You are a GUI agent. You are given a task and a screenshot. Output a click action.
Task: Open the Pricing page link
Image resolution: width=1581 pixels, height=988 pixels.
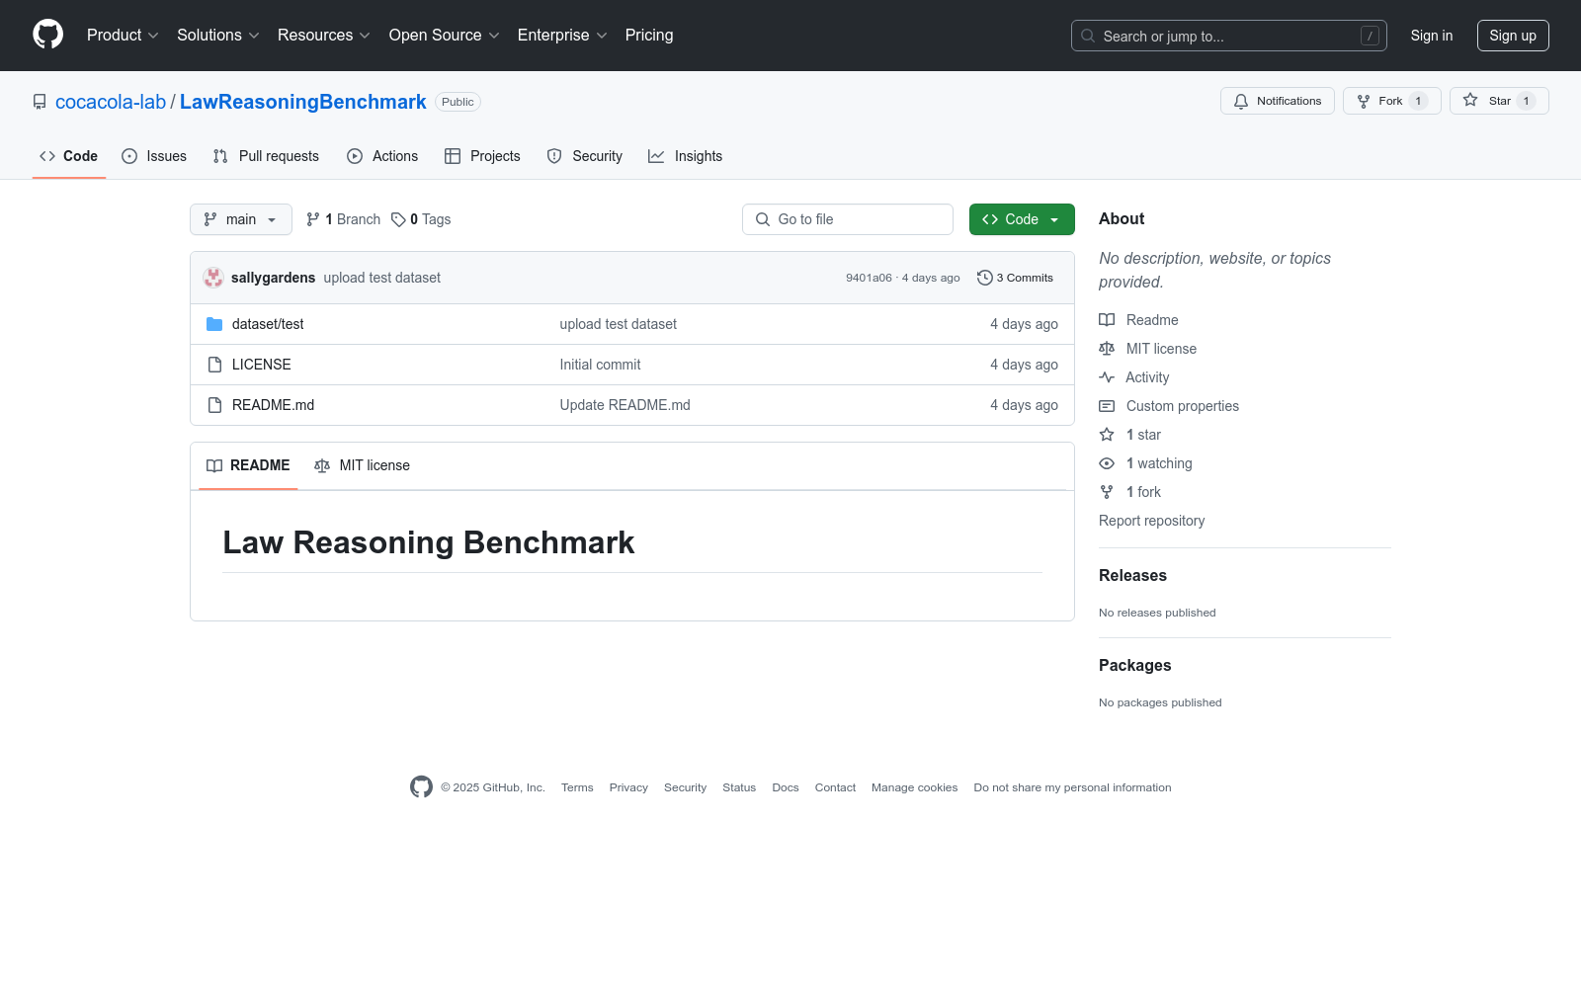point(649,35)
